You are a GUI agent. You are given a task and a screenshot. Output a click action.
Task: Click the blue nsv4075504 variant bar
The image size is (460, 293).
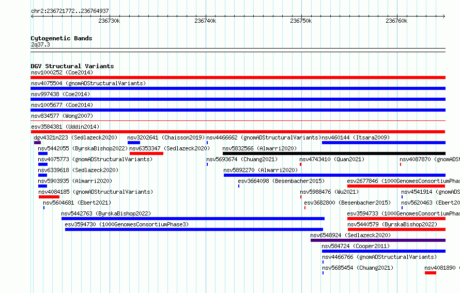[238, 88]
